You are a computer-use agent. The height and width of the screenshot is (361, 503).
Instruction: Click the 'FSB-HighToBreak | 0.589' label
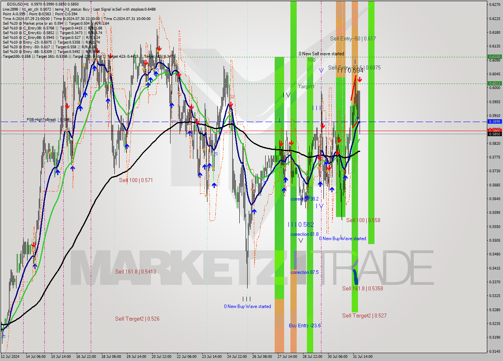[48, 119]
